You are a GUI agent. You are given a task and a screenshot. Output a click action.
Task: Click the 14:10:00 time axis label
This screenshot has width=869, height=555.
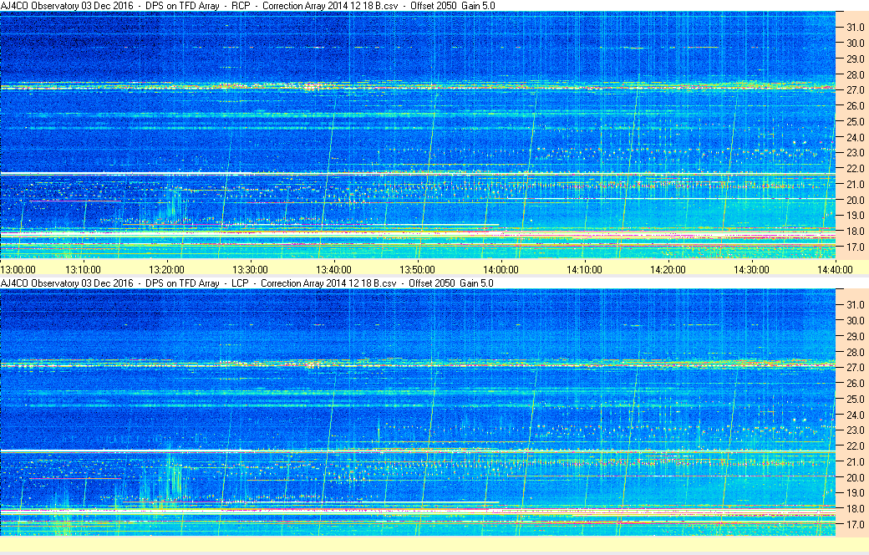point(584,268)
